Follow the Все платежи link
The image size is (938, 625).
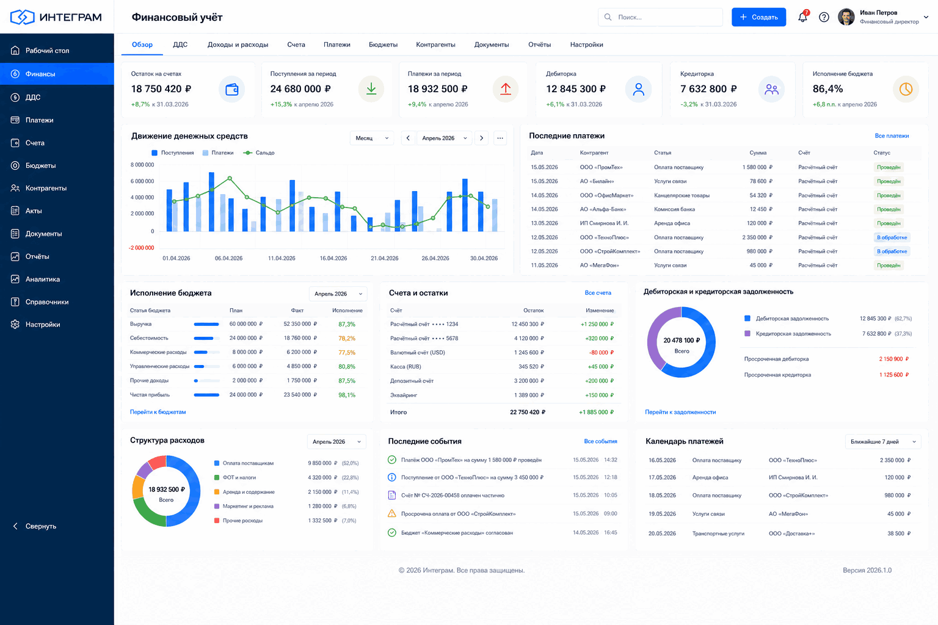[x=892, y=136]
